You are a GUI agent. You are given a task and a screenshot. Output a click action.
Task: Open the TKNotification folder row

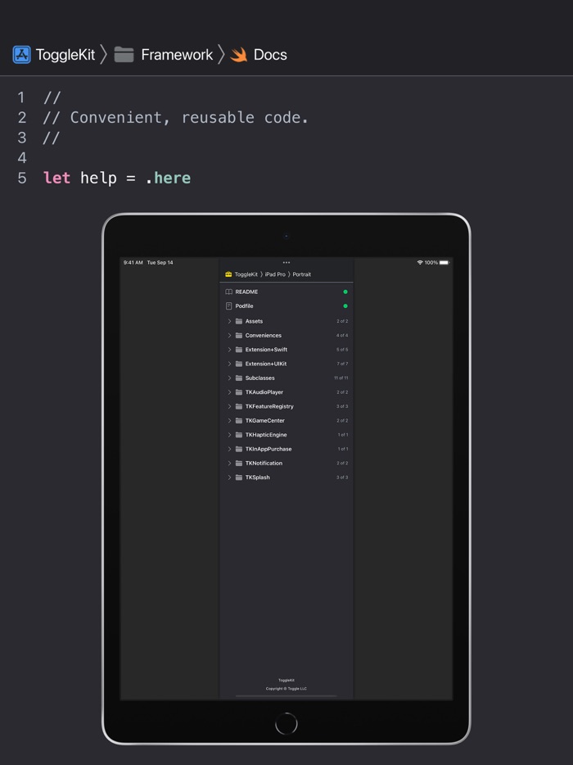264,464
